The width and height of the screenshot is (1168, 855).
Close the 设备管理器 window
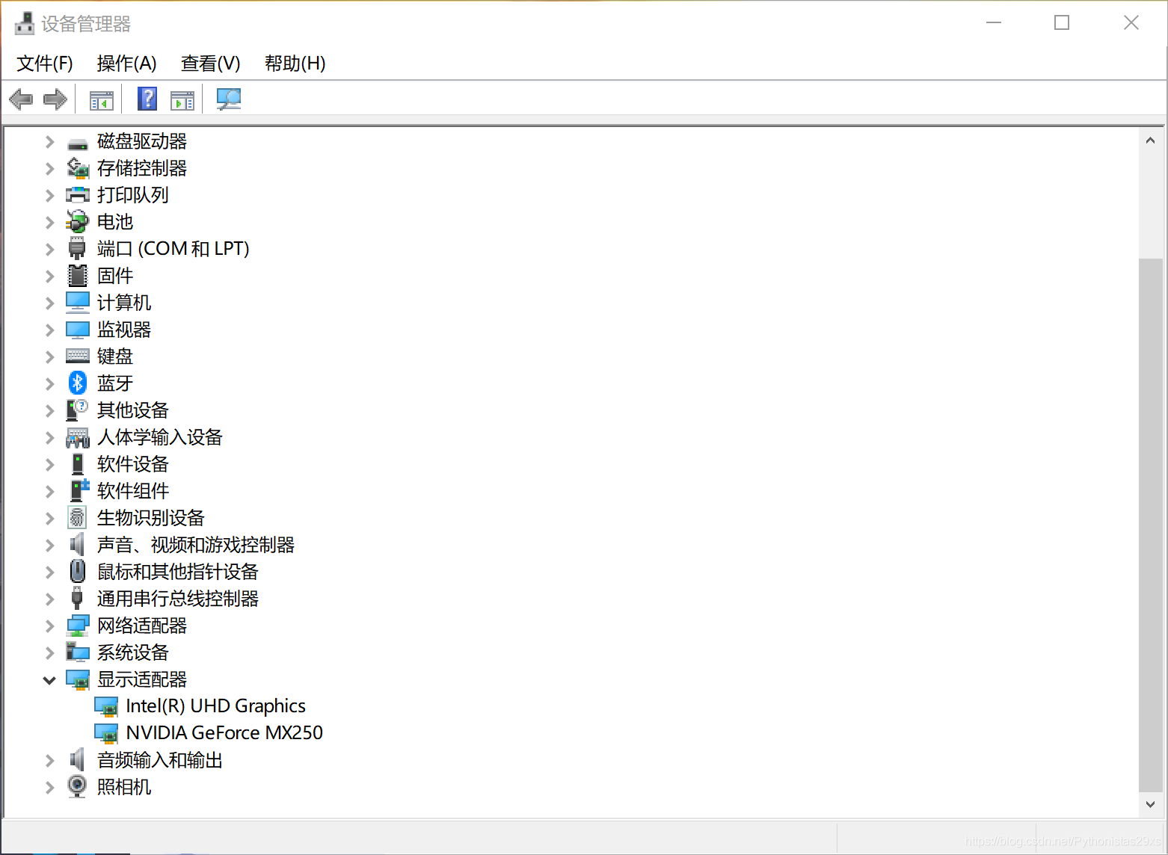(x=1131, y=22)
